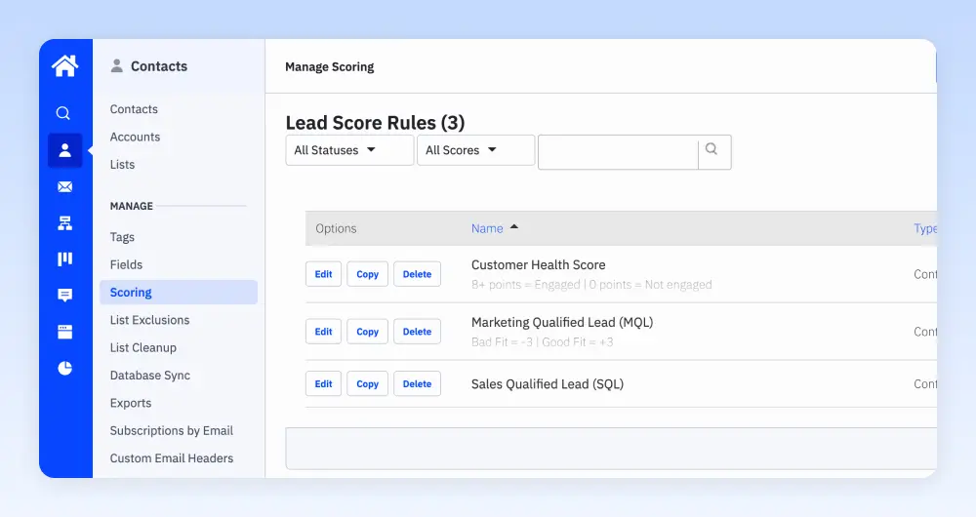This screenshot has height=517, width=976.
Task: Open Exports page
Action: click(131, 403)
